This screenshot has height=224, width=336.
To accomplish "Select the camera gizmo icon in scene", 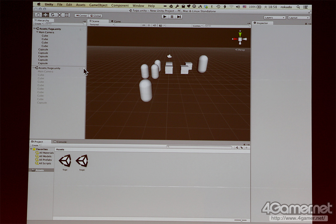I will [x=169, y=56].
